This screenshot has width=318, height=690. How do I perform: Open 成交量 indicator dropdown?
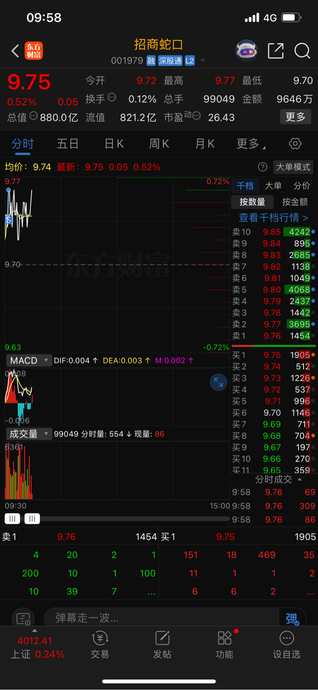tap(28, 434)
